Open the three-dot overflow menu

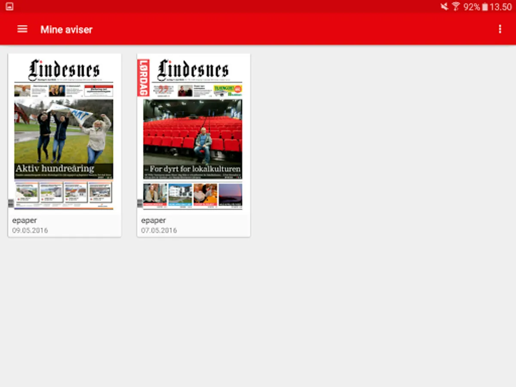500,29
